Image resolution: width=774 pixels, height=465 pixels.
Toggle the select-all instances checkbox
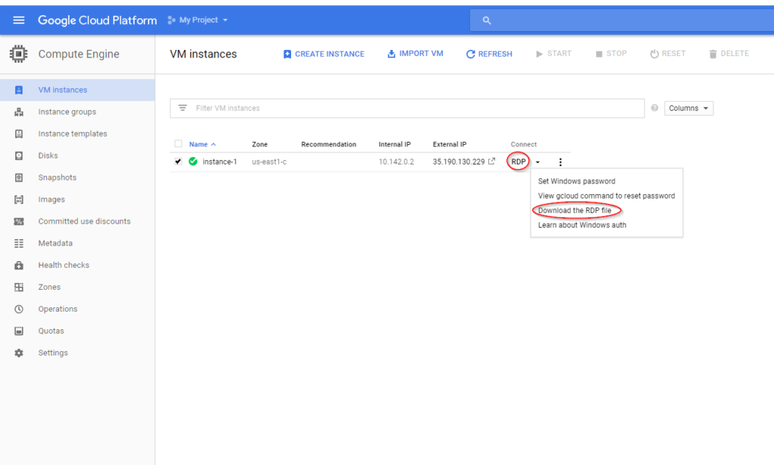pos(178,144)
